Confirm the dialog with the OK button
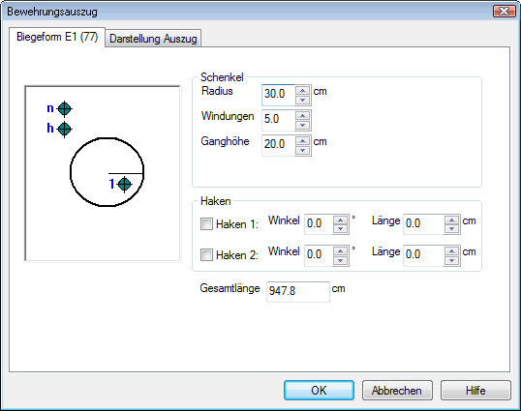 [319, 391]
